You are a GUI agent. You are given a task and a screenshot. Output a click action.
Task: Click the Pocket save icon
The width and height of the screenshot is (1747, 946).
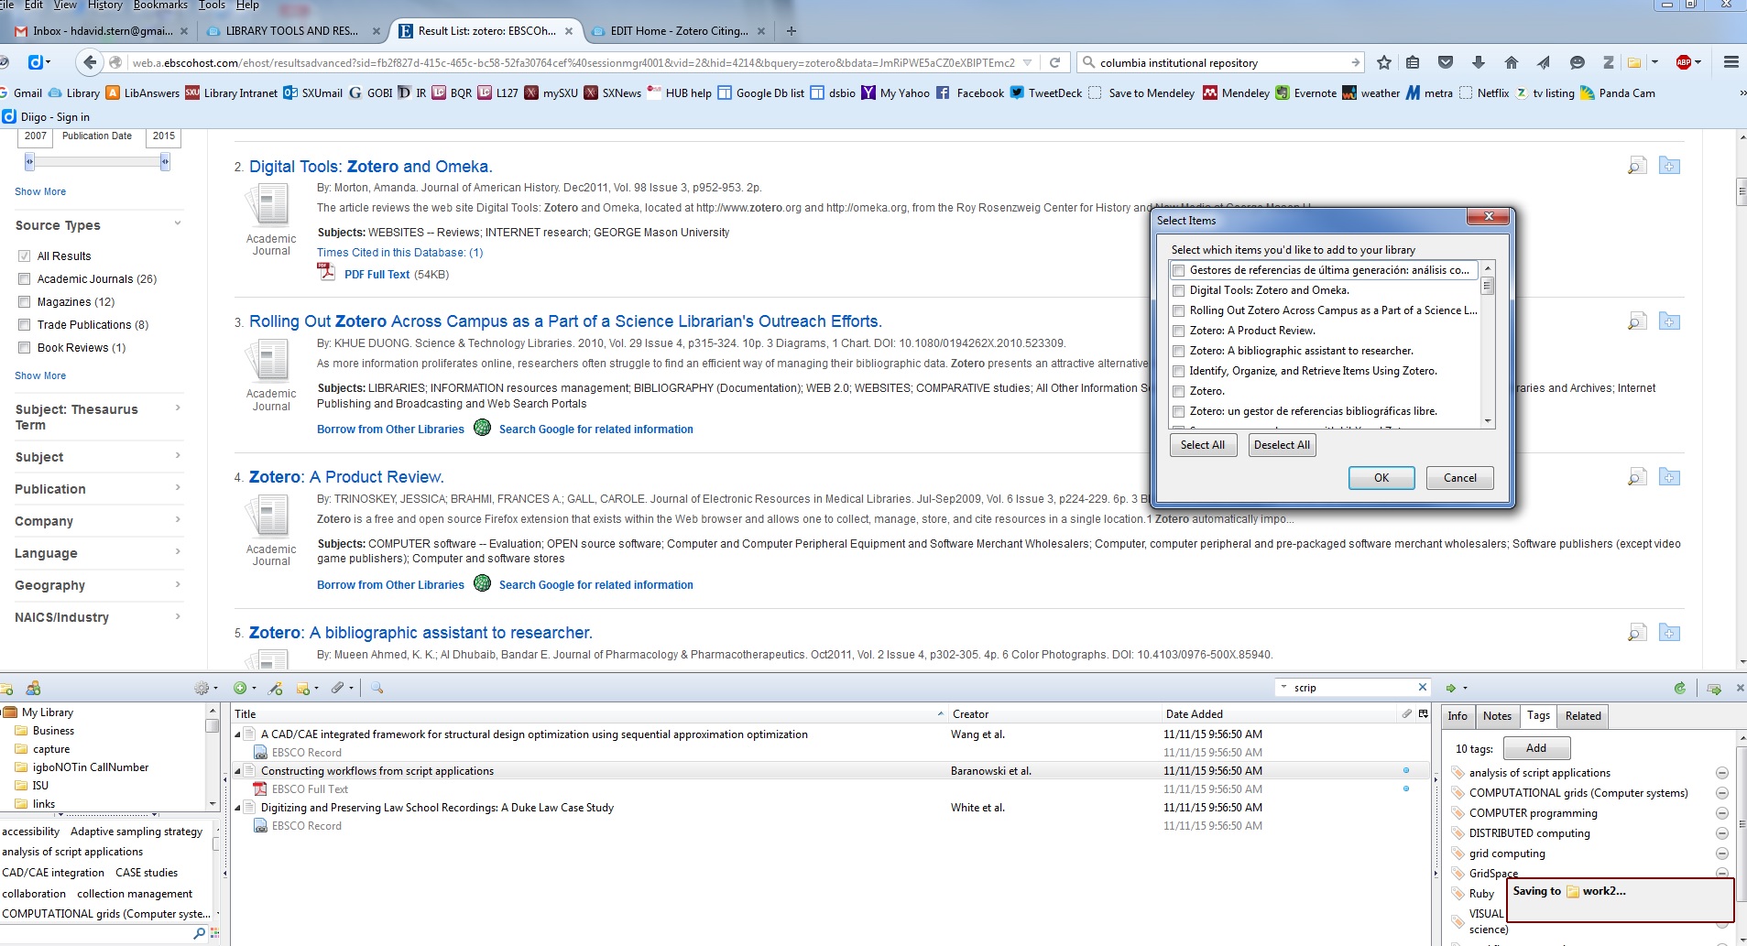(x=1446, y=62)
